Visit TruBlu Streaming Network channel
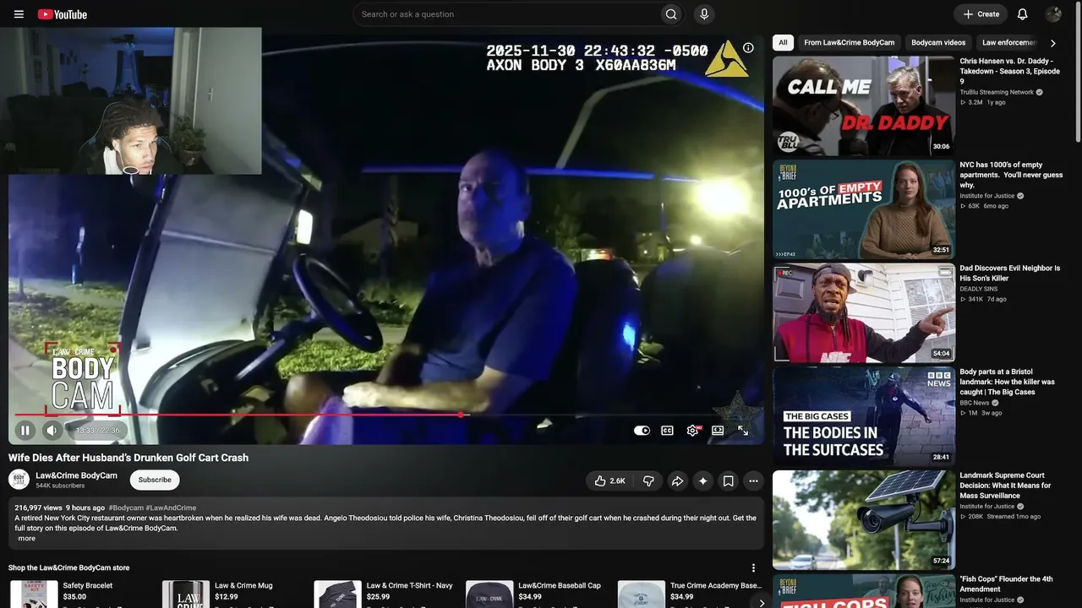This screenshot has width=1082, height=608. click(x=997, y=92)
